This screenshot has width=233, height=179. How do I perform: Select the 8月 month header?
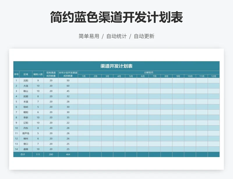pos(166,76)
